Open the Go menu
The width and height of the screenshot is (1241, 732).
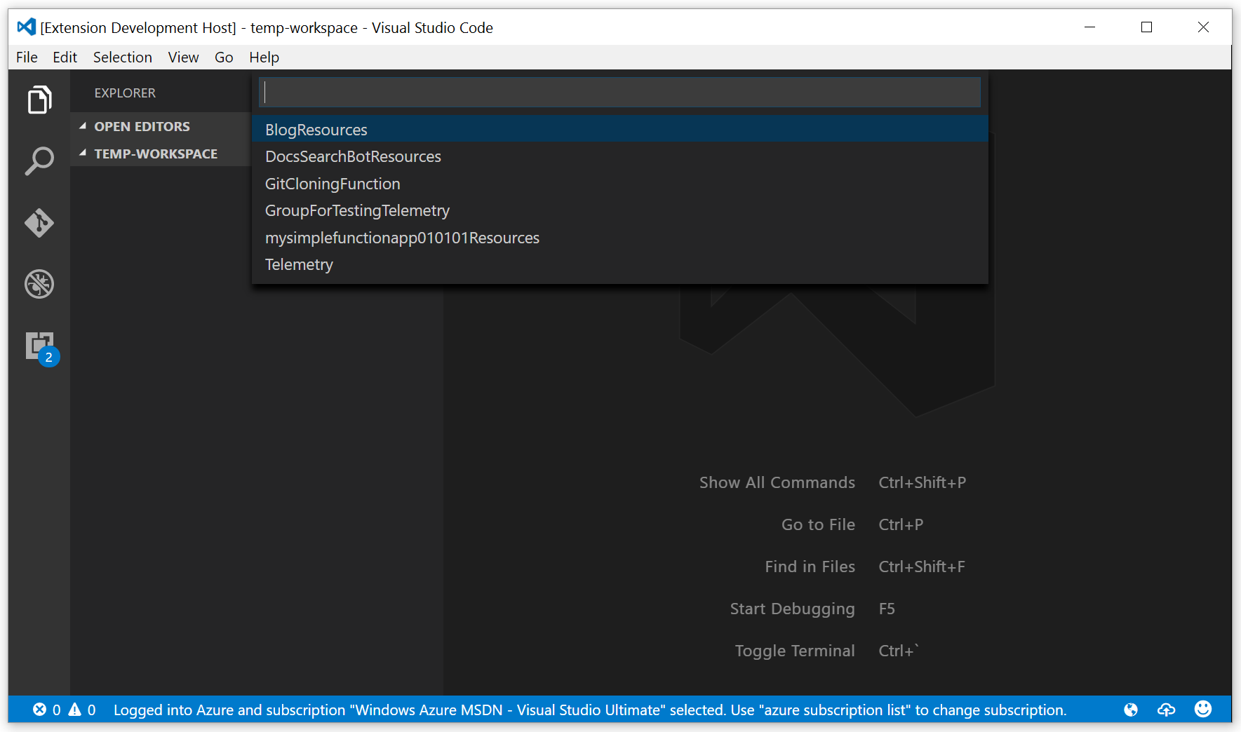224,57
